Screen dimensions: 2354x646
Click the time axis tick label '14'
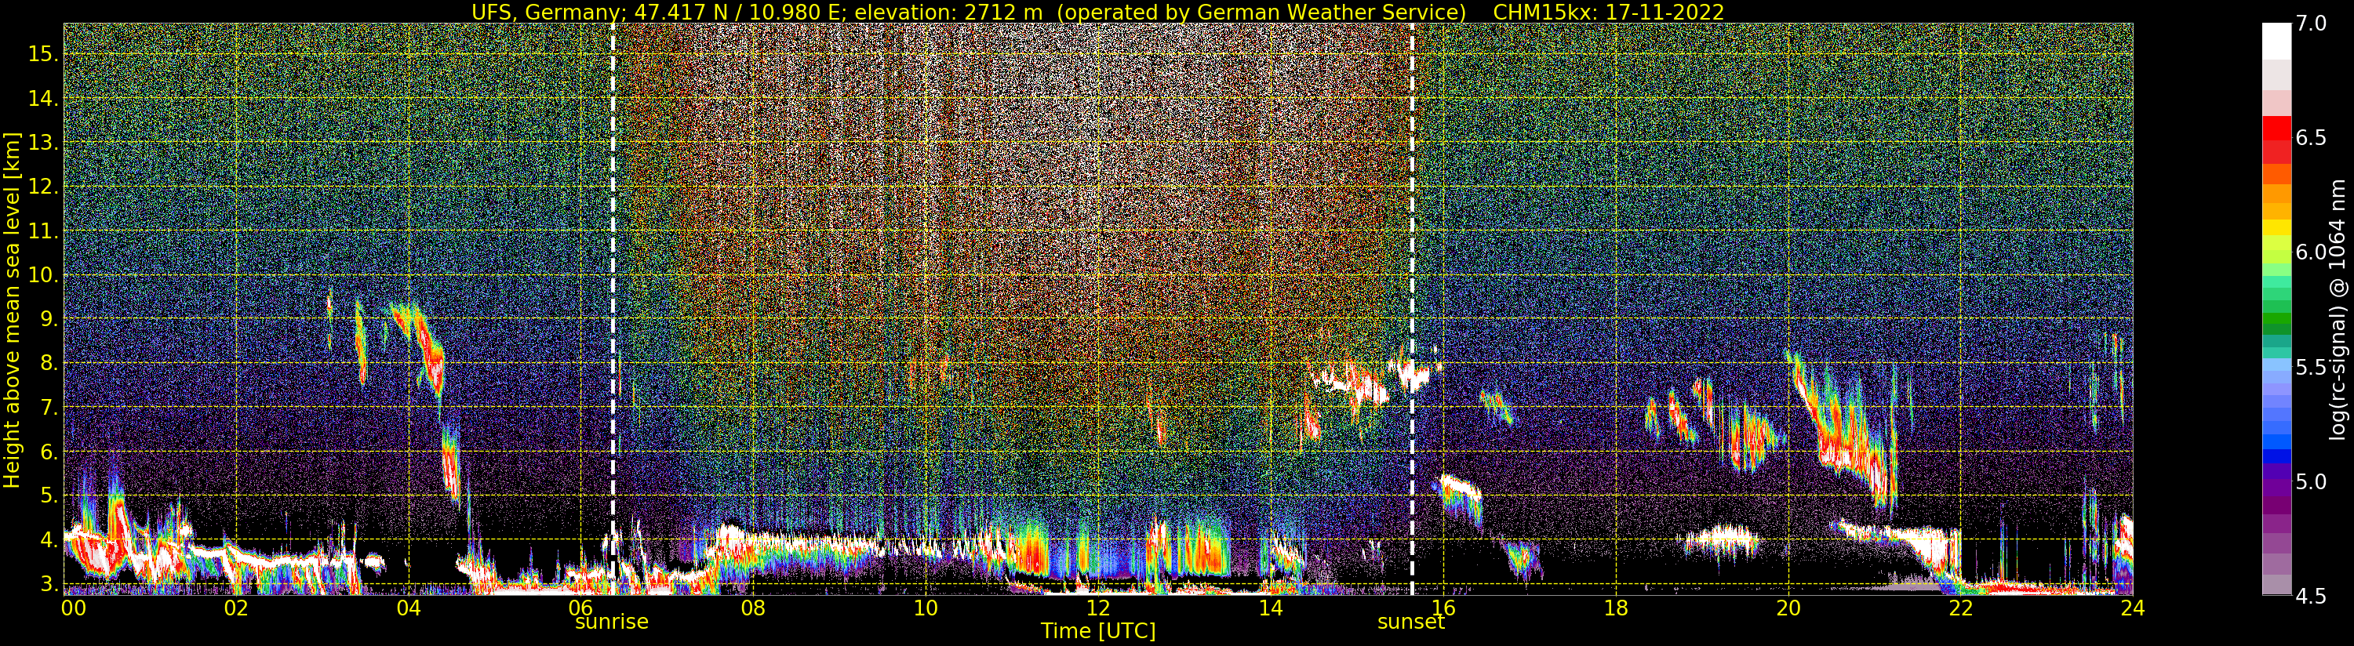coord(1270,608)
